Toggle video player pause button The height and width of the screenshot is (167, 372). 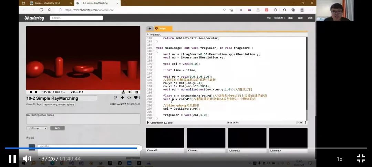pyautogui.click(x=12, y=159)
